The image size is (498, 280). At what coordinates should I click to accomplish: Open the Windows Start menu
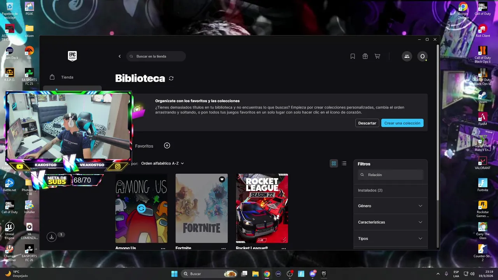[174, 273]
